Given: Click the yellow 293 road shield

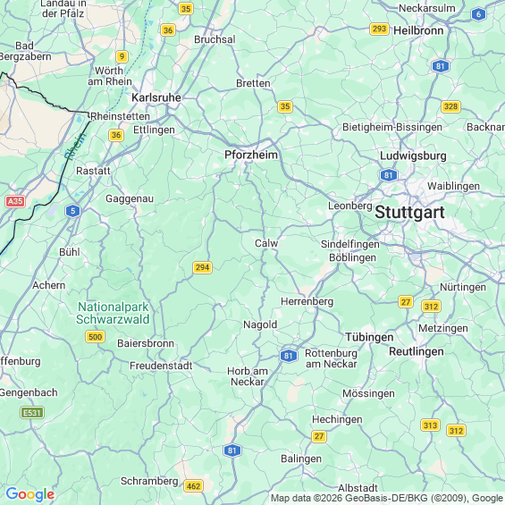Looking at the screenshot, I should (379, 29).
